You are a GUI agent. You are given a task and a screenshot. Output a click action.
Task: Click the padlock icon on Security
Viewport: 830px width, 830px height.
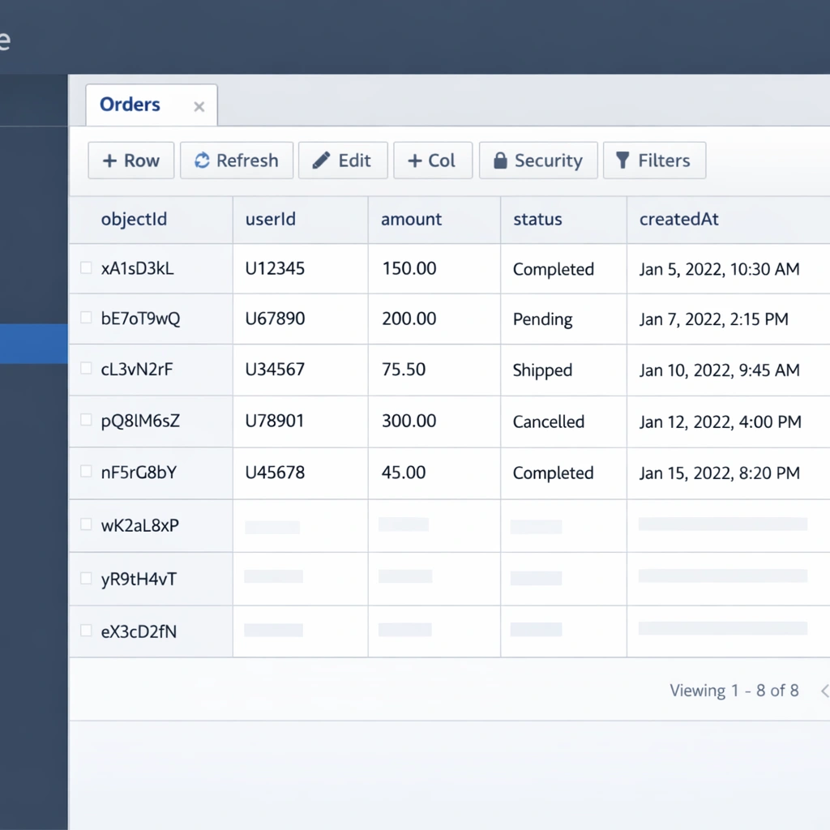(x=500, y=160)
